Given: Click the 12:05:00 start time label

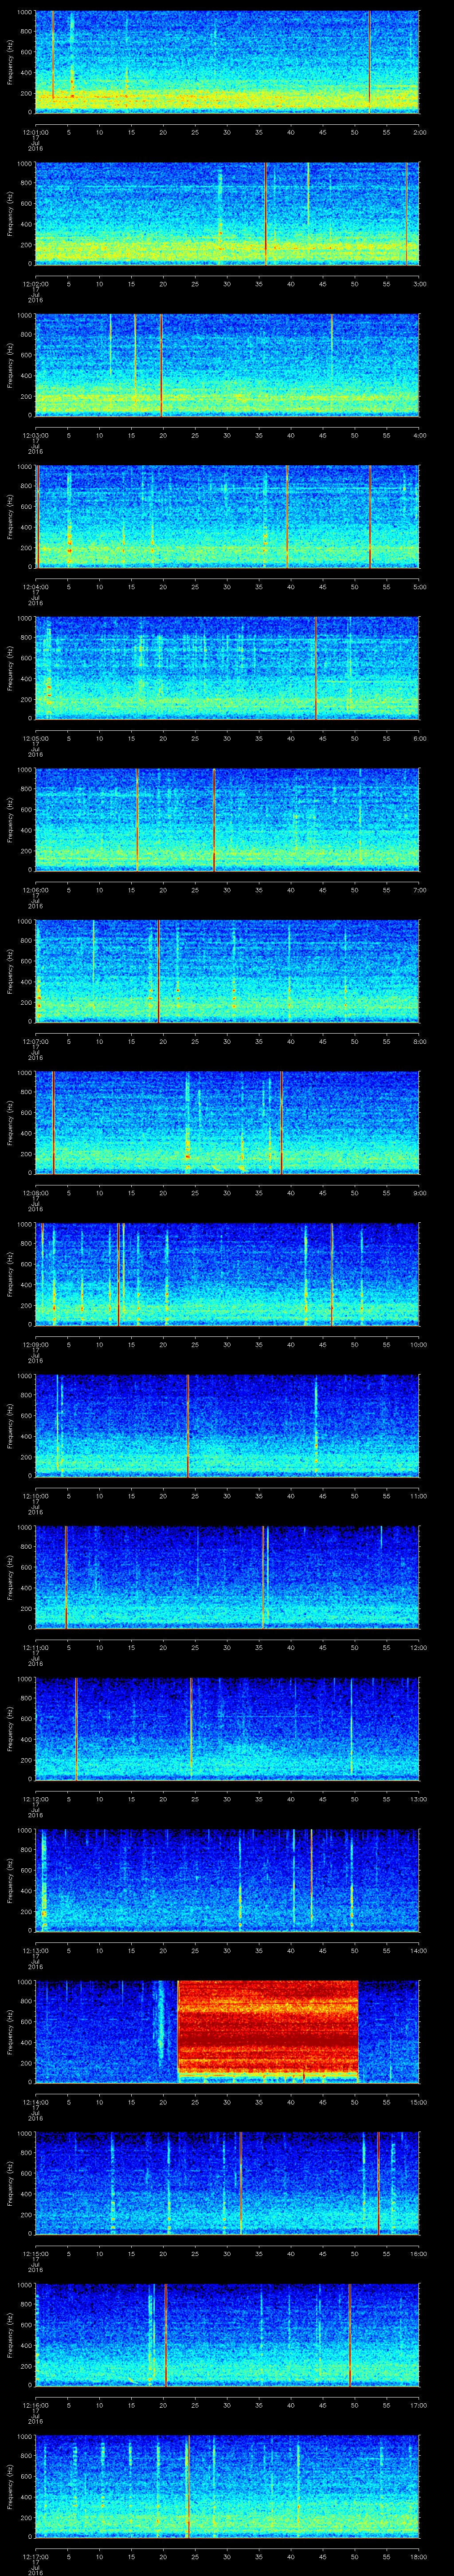Looking at the screenshot, I should tap(36, 738).
